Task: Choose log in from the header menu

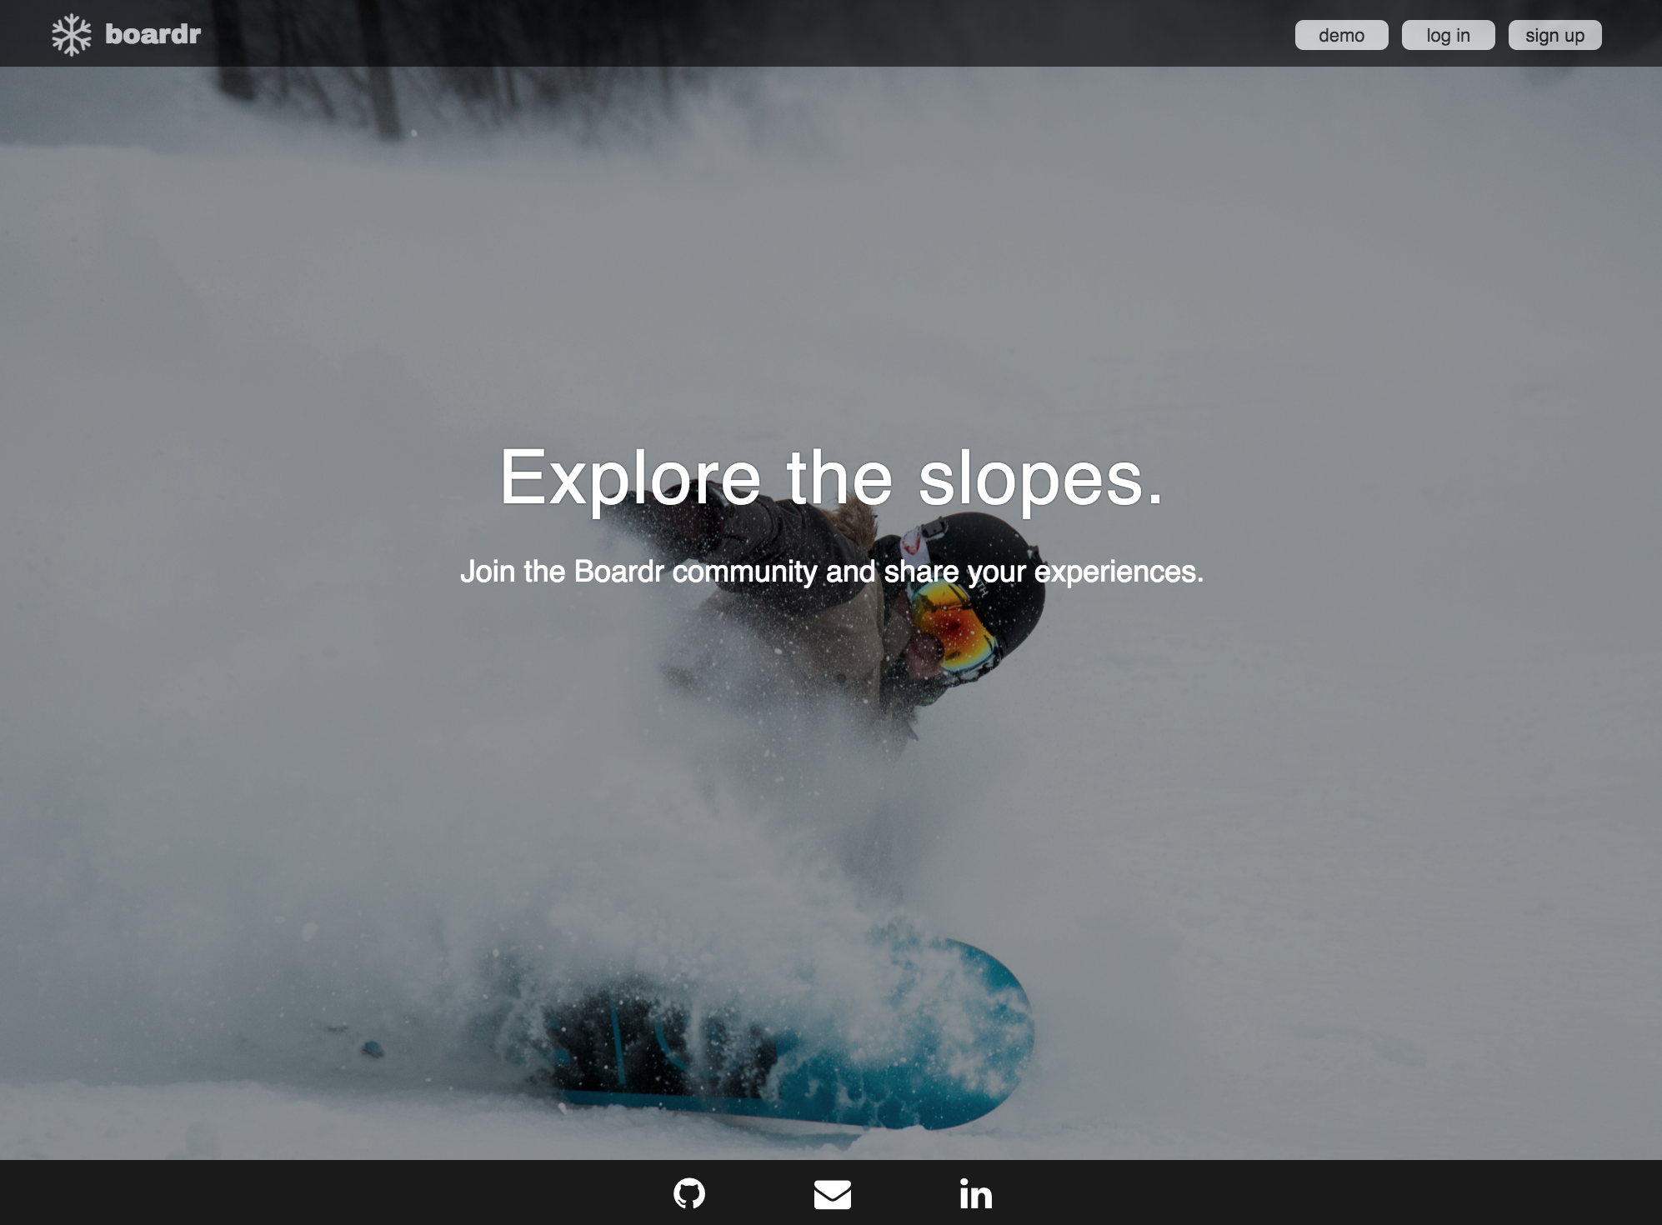Action: click(x=1448, y=35)
